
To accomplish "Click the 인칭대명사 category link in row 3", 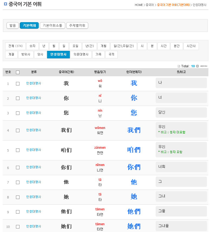I will 34,113.
